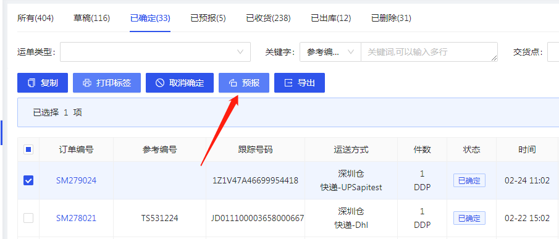Click the 已确定 status tag for SM279024
Image resolution: width=559 pixels, height=239 pixels.
click(469, 180)
